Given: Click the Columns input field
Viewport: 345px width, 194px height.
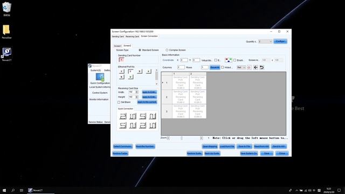Looking at the screenshot, I should click(181, 67).
